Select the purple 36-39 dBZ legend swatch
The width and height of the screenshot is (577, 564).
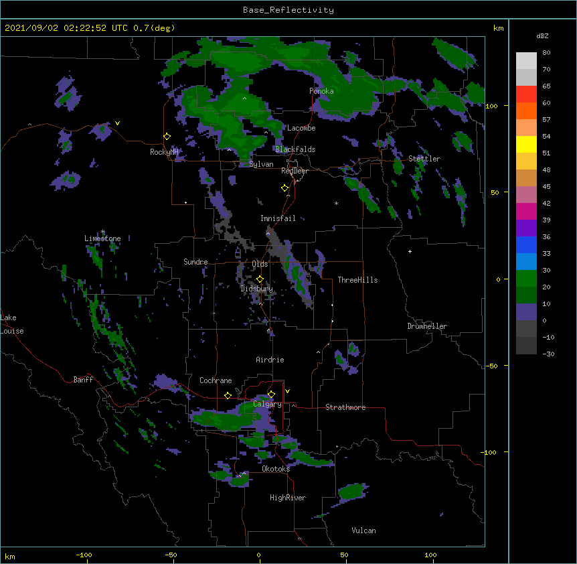pyautogui.click(x=526, y=228)
